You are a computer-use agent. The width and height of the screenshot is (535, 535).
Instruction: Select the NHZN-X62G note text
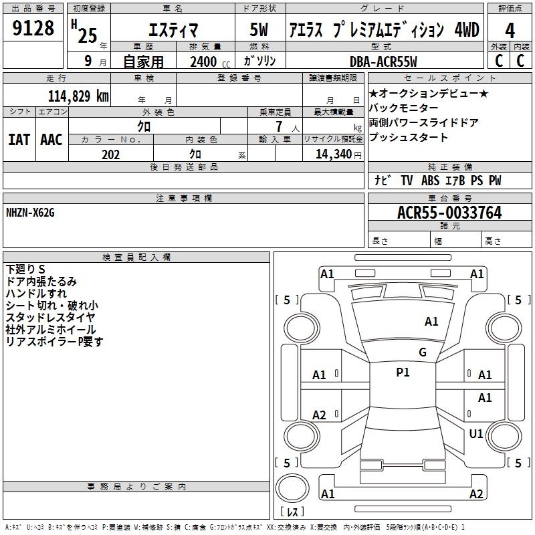[30, 213]
